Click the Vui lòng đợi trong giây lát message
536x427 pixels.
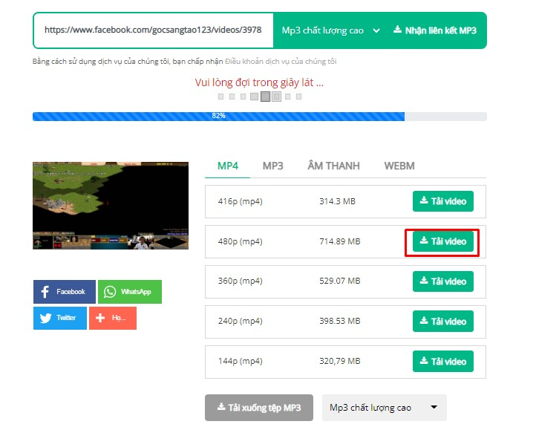coord(259,82)
